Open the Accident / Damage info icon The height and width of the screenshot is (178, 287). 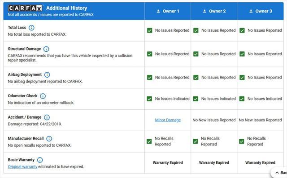[47, 117]
